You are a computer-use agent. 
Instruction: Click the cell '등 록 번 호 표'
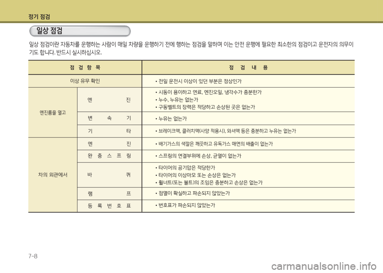(x=109, y=206)
